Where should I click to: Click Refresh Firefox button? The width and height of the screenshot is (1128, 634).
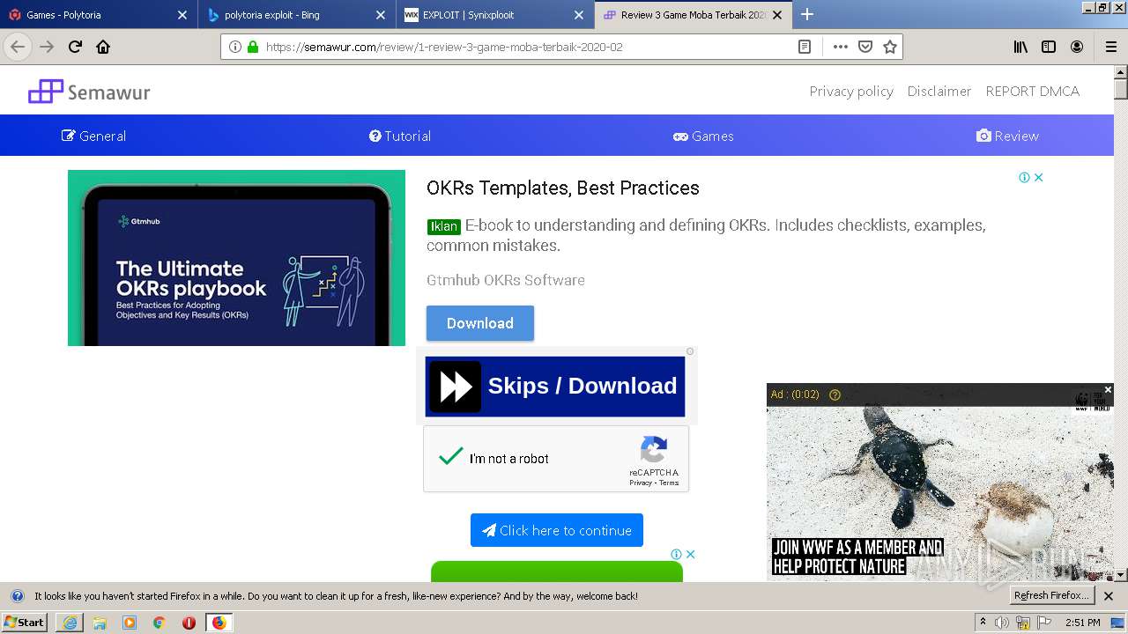tap(1051, 595)
